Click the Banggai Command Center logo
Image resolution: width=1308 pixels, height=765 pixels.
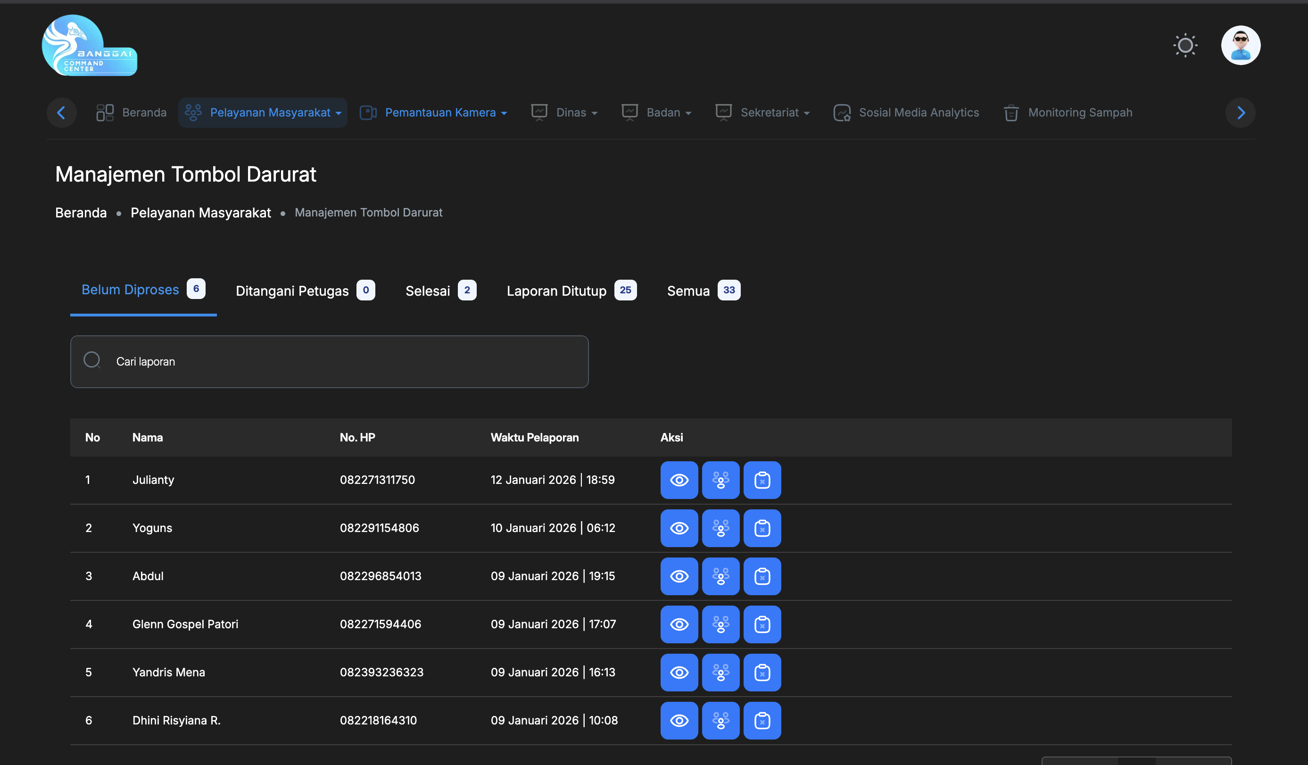point(89,46)
